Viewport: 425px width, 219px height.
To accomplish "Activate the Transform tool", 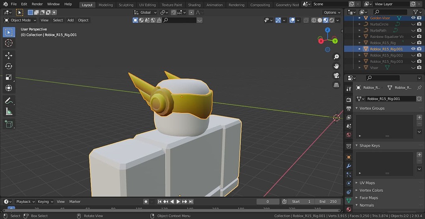I will tap(9, 88).
